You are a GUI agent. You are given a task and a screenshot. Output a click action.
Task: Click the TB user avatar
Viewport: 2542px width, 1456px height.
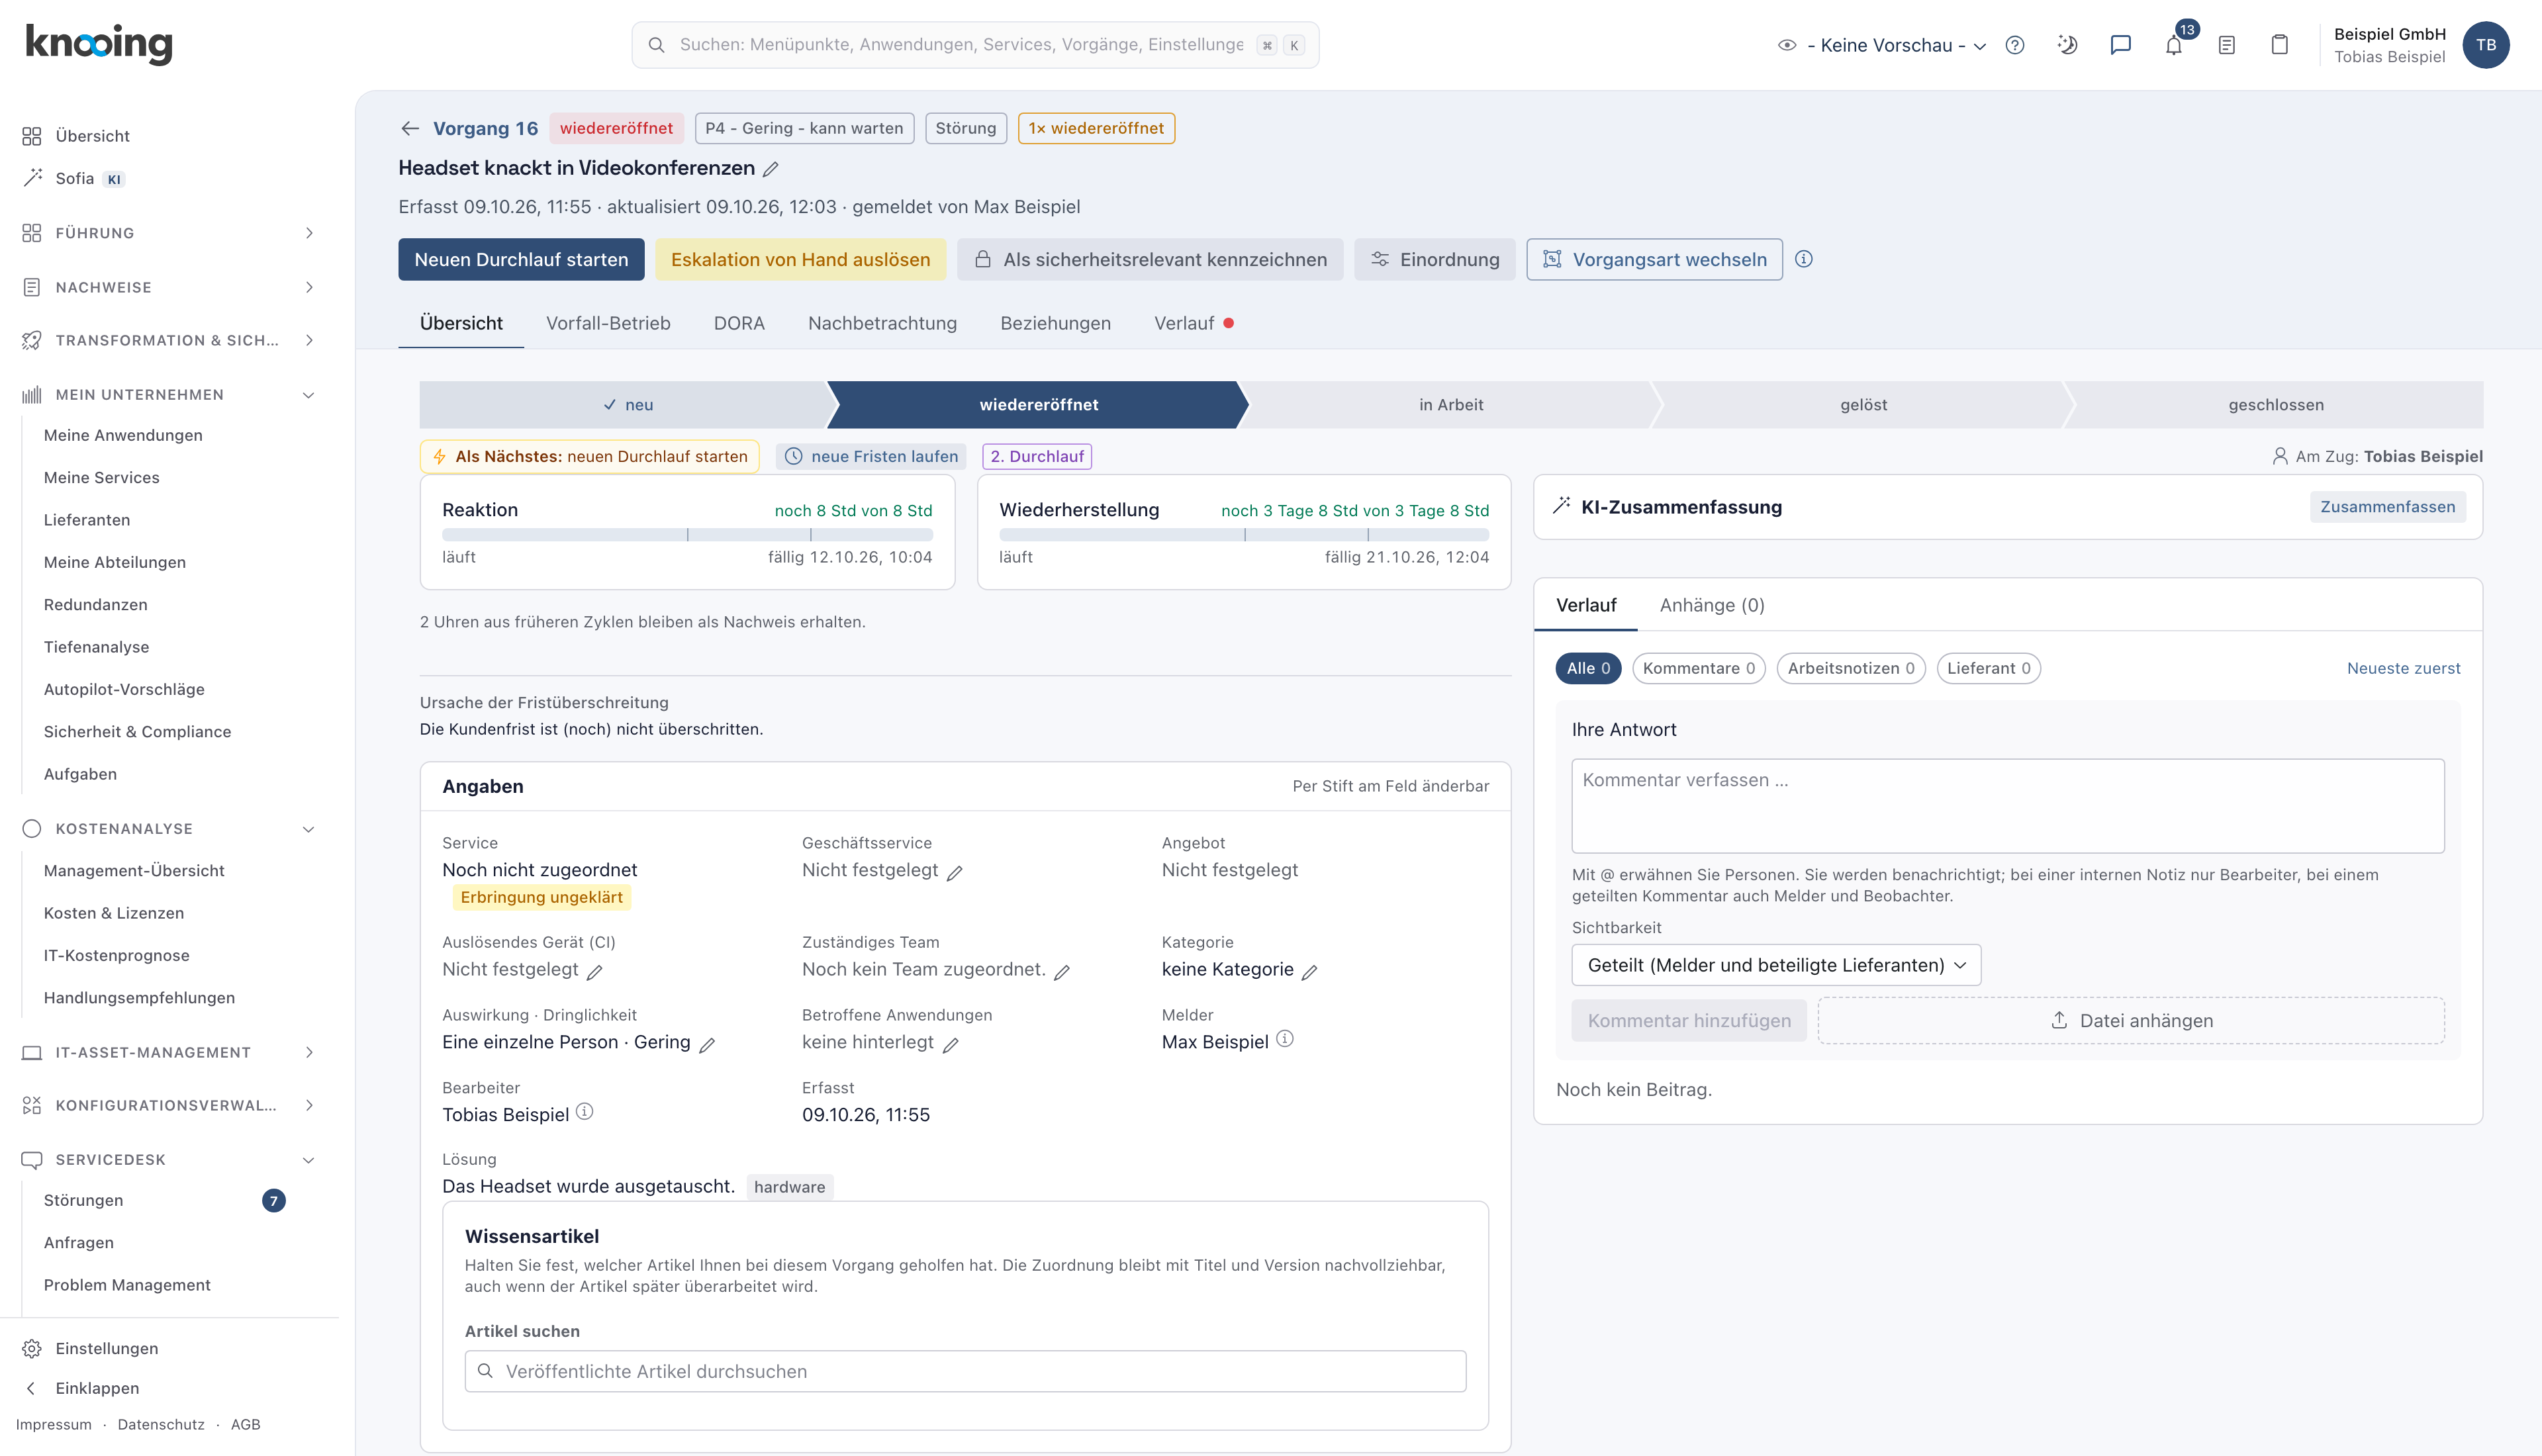pos(2485,45)
